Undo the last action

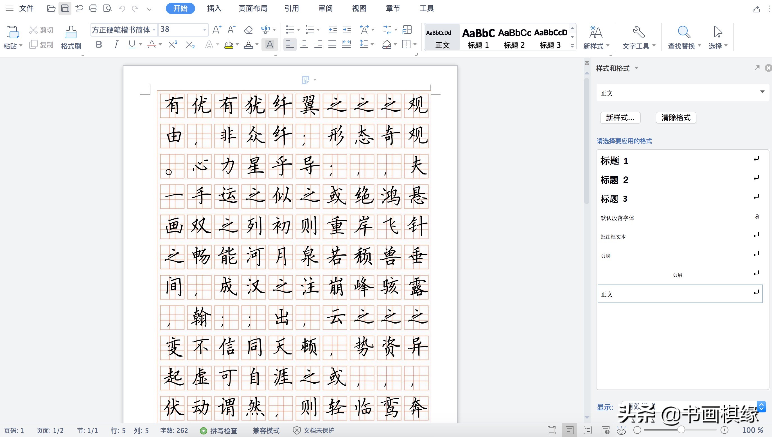tap(122, 8)
